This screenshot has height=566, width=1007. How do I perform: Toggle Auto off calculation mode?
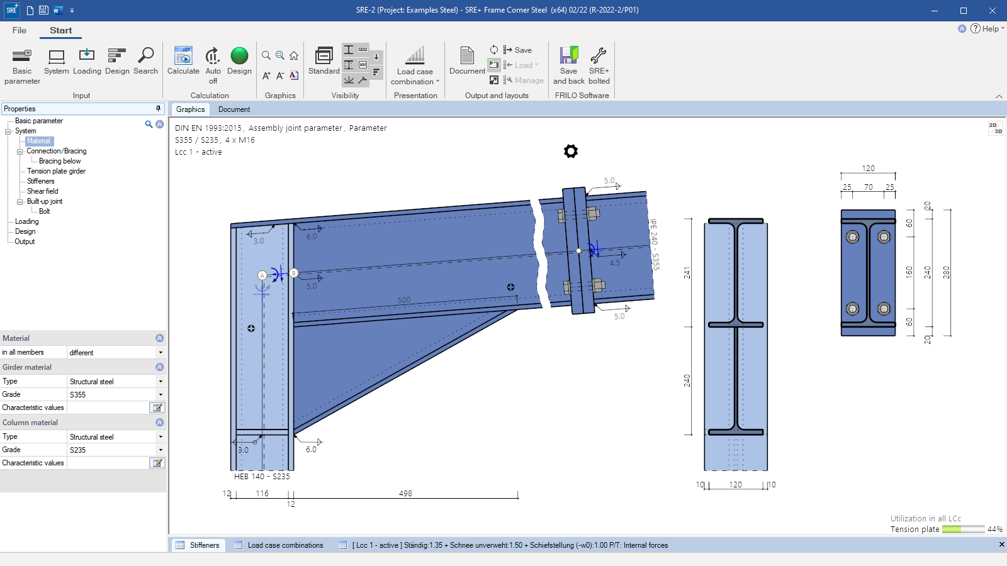point(213,66)
